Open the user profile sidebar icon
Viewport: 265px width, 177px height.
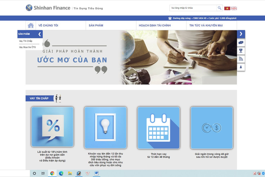241,67
